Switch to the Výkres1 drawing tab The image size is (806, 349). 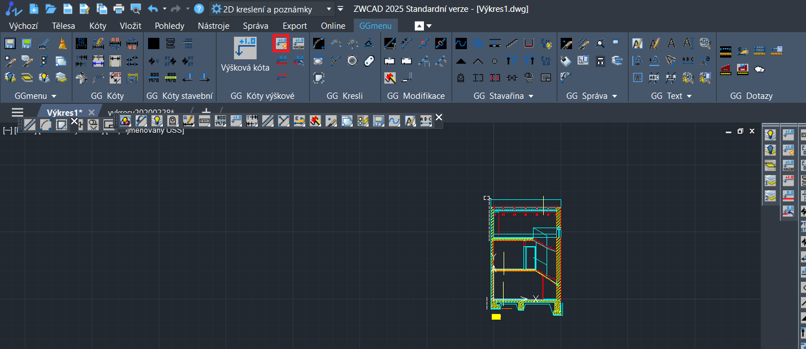point(64,112)
